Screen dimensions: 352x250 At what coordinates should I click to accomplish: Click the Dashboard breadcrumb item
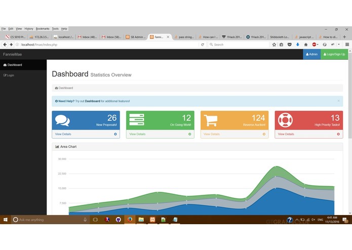64,88
